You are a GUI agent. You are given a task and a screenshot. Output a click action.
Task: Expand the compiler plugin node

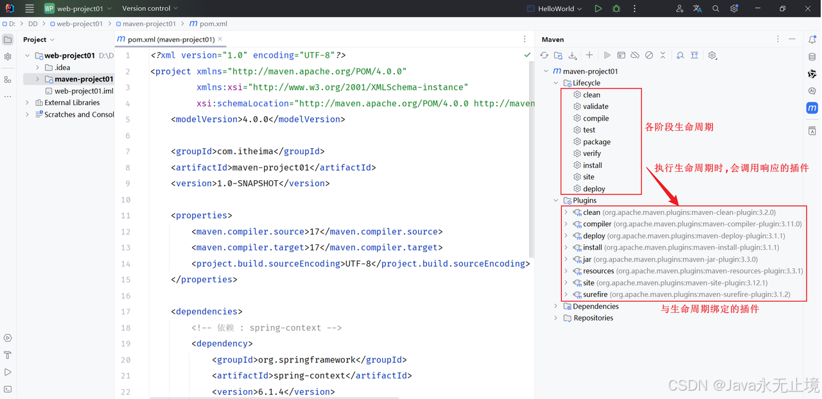566,225
